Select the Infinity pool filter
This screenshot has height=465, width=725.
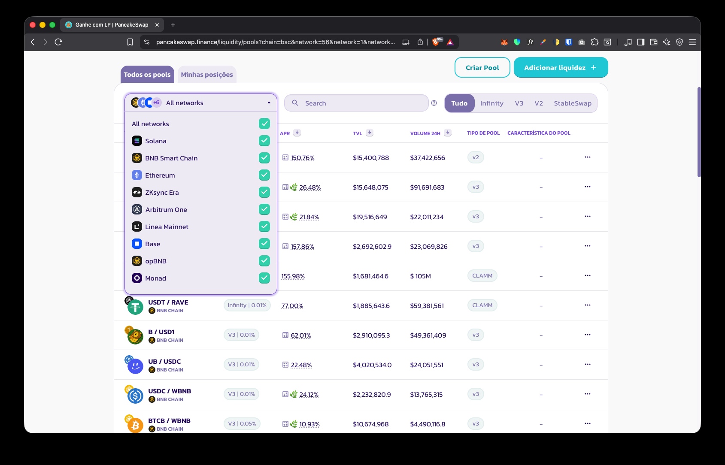coord(492,103)
